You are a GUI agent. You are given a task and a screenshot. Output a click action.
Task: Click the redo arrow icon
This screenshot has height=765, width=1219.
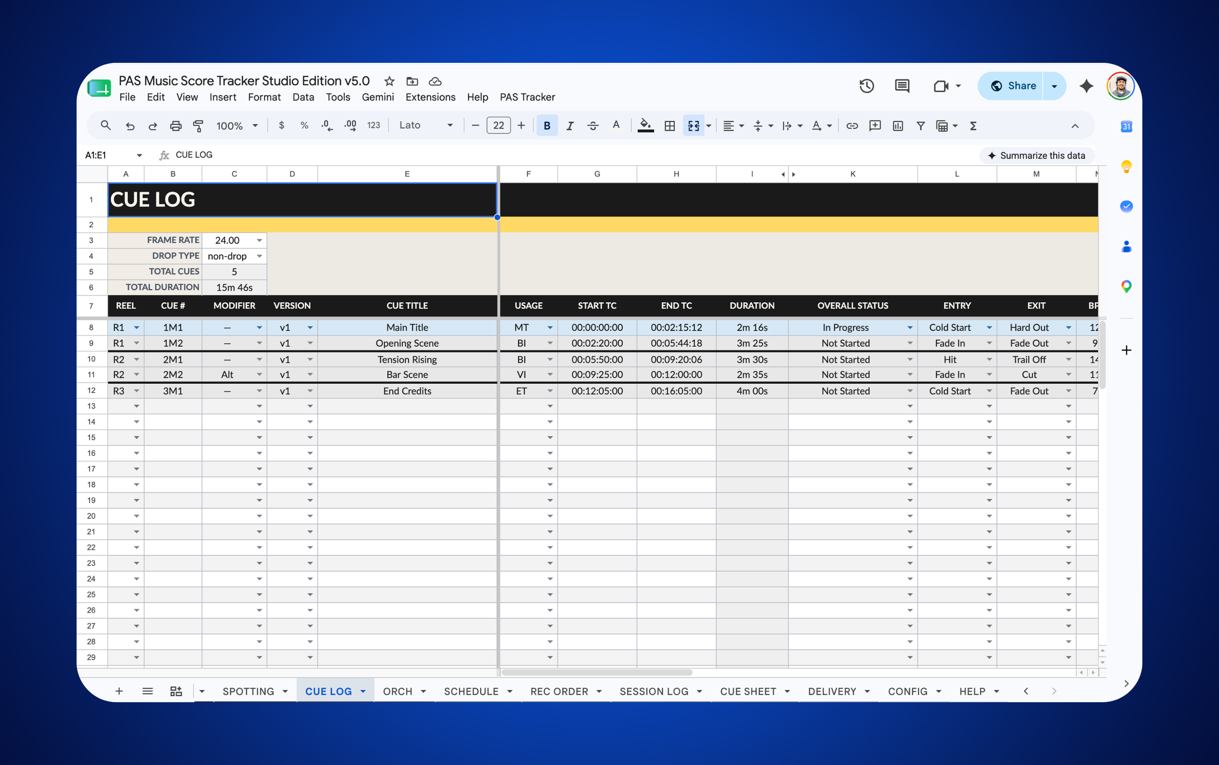pyautogui.click(x=152, y=125)
